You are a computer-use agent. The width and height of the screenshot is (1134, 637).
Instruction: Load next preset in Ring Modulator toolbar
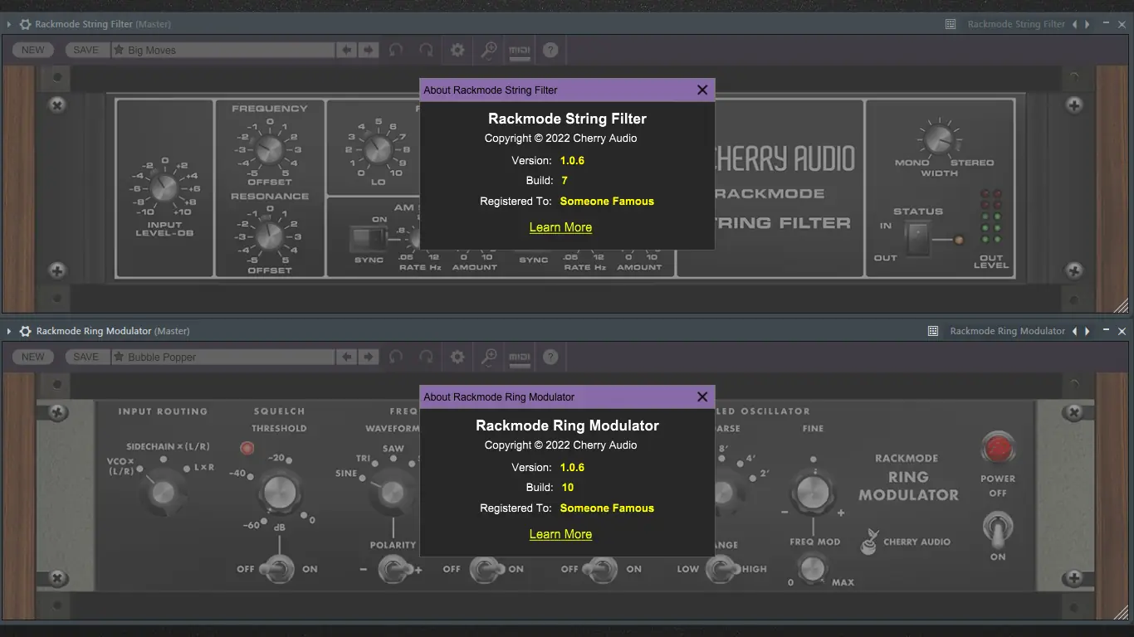[x=369, y=357]
